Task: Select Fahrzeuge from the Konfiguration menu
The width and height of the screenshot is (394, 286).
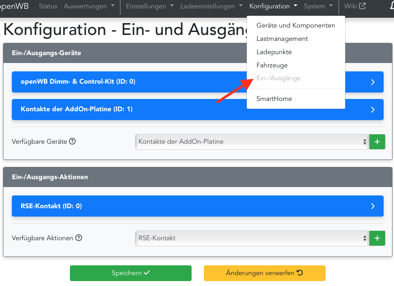Action: point(272,64)
